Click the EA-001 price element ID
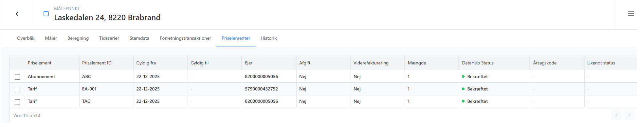The height and width of the screenshot is (123, 637). point(89,89)
